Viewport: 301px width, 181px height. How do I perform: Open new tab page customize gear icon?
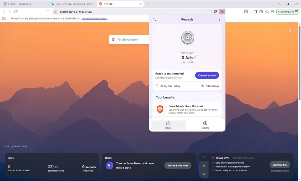(x=290, y=30)
